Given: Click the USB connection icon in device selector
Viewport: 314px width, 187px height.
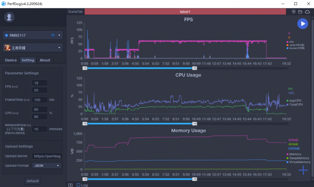Looking at the screenshot, I should tap(53, 35).
